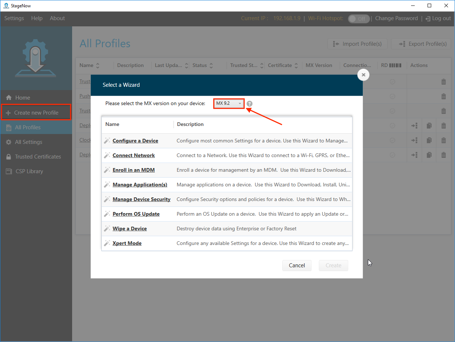
Task: Click the wand icon beside Xpert Mode
Action: 107,243
